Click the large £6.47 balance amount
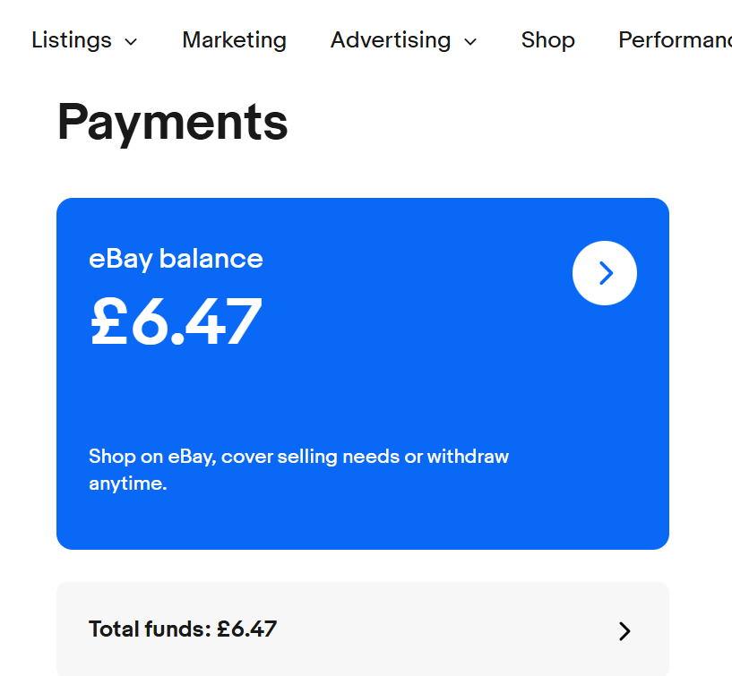The width and height of the screenshot is (732, 676). [x=177, y=322]
